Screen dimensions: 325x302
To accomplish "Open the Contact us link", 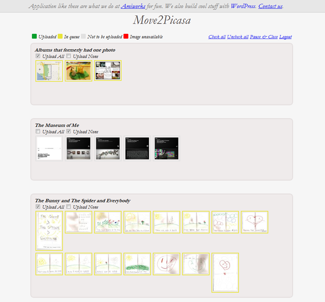I will click(x=270, y=6).
